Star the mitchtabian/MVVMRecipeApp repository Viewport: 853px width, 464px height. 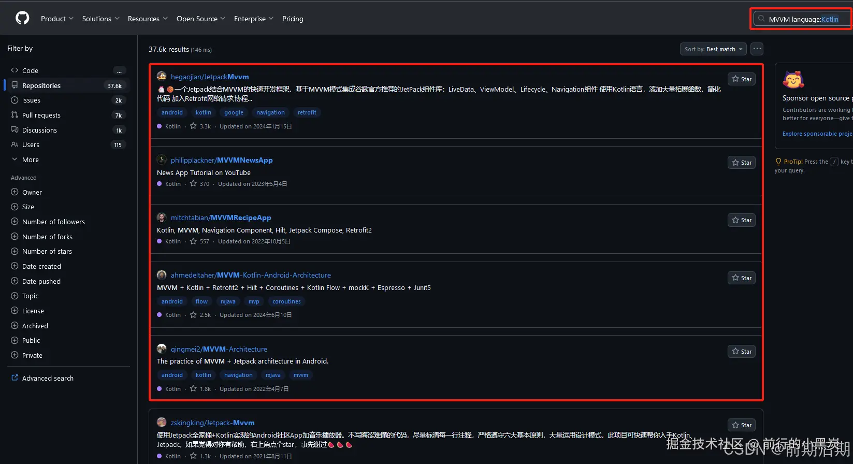point(742,220)
